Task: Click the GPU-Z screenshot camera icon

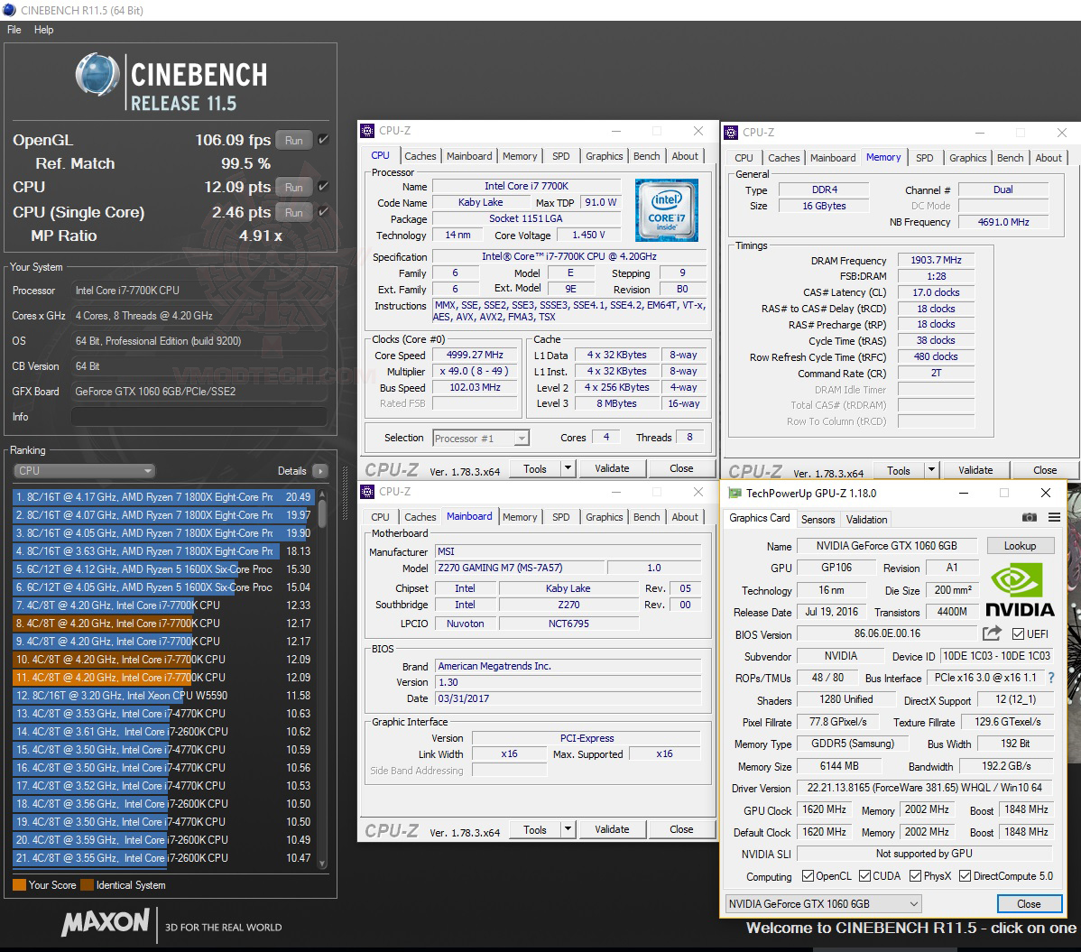Action: (x=1030, y=518)
